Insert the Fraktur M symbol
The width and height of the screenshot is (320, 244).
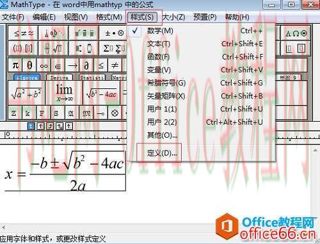(x=86, y=113)
